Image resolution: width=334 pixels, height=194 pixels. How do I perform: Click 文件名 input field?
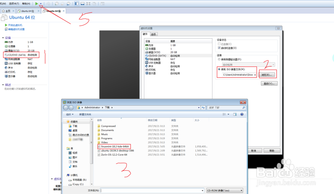point(152,190)
